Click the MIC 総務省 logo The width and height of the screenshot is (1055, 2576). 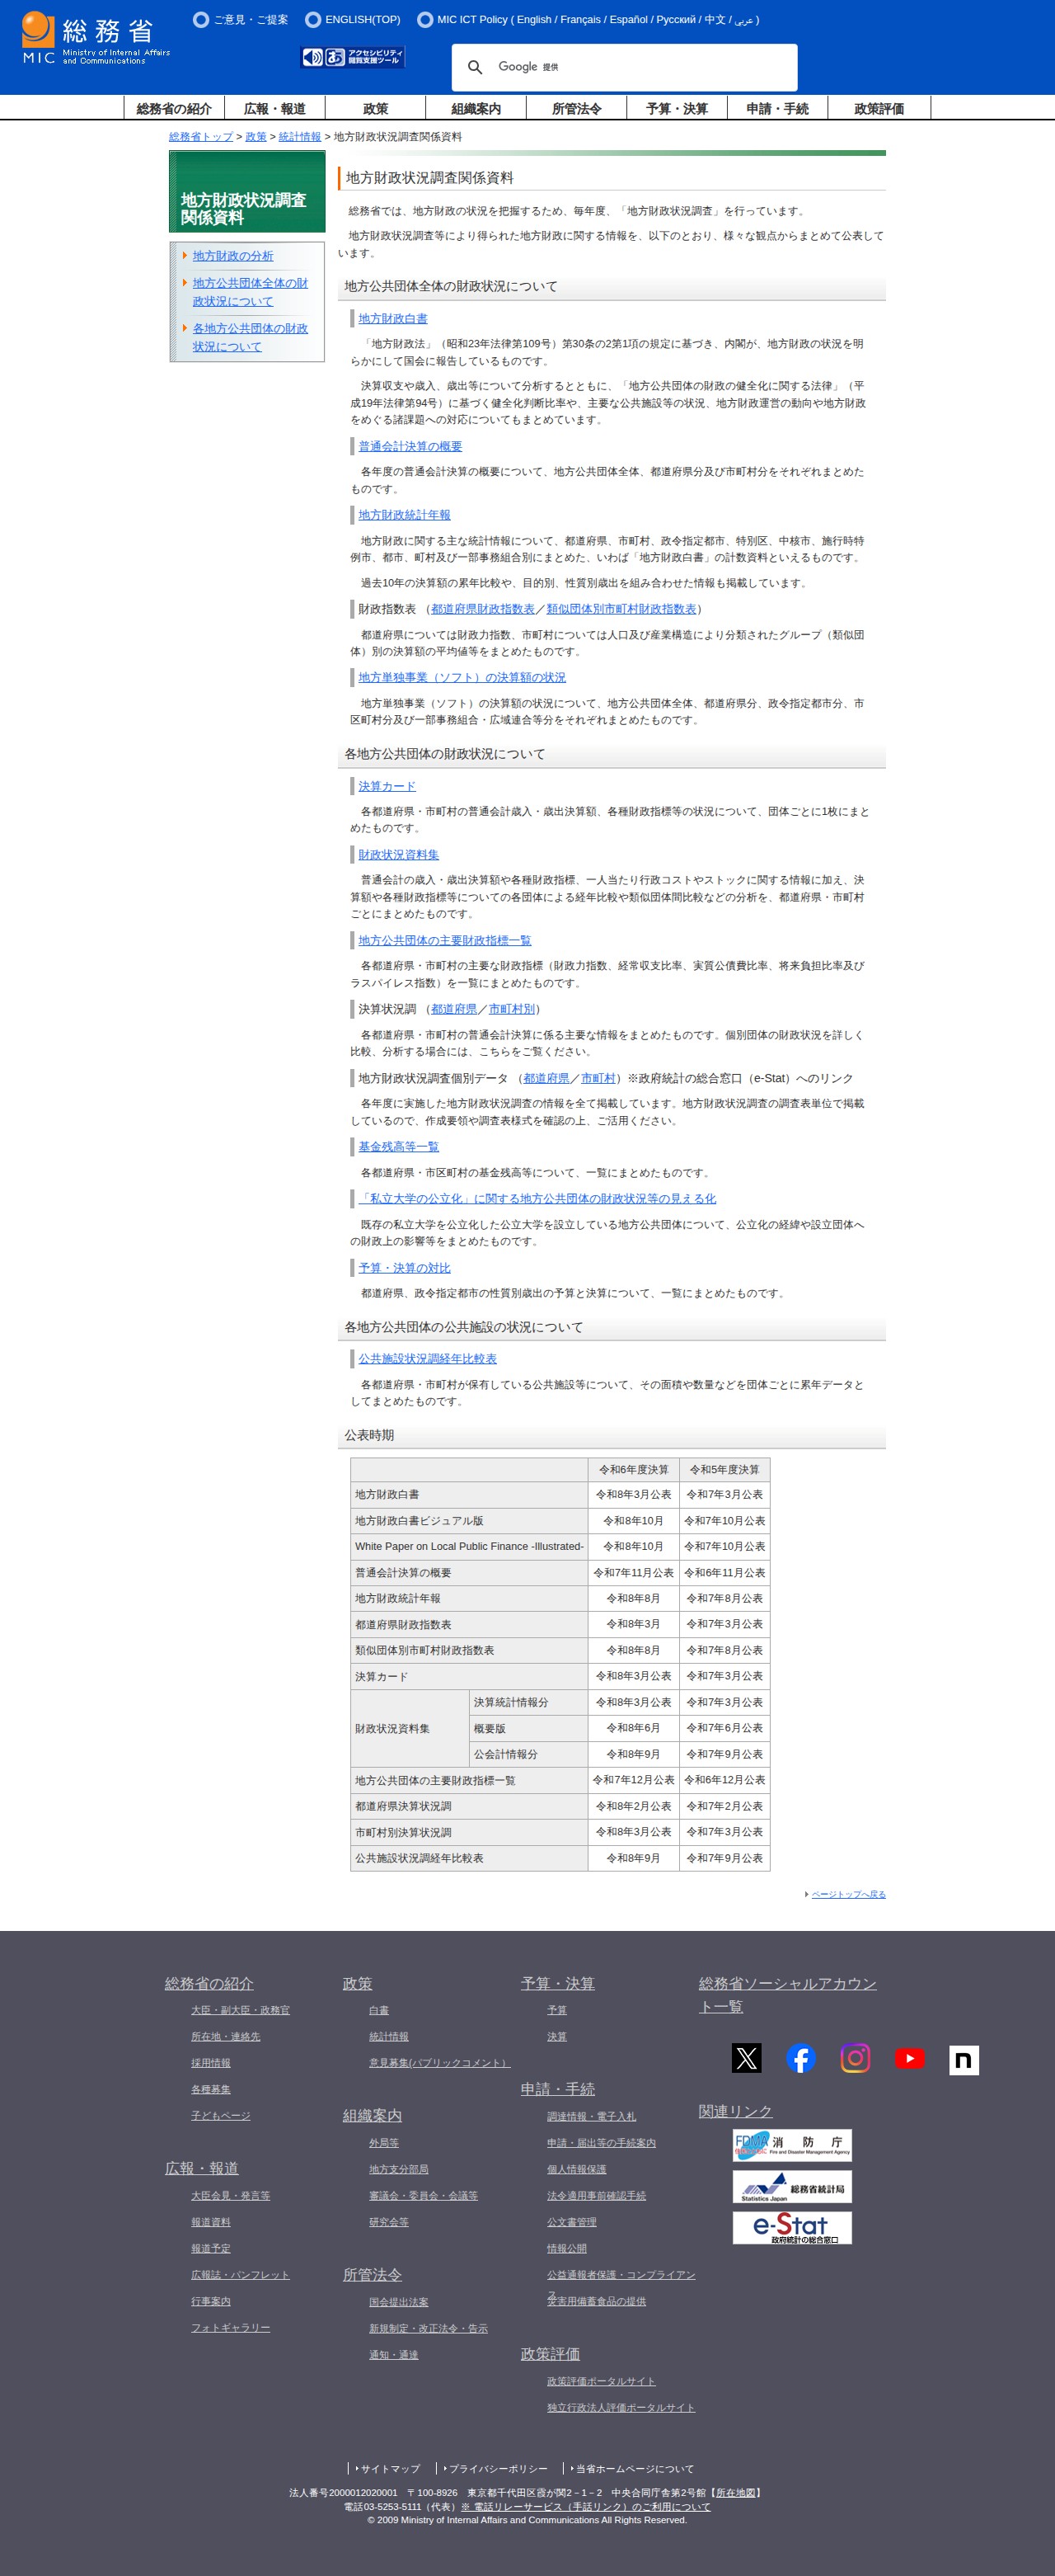pos(96,38)
